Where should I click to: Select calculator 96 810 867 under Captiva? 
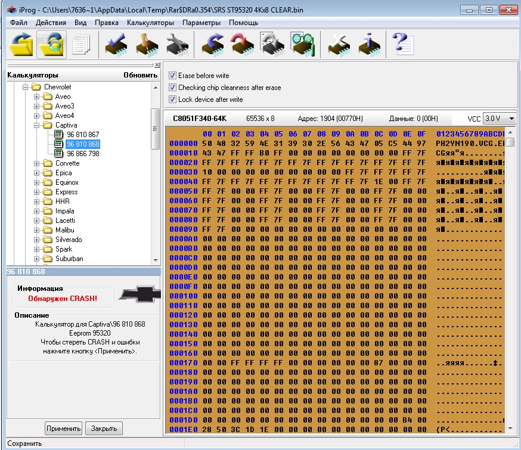[83, 135]
